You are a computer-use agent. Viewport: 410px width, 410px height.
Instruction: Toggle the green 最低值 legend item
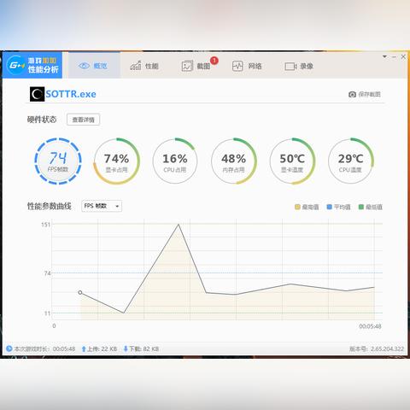[370, 207]
